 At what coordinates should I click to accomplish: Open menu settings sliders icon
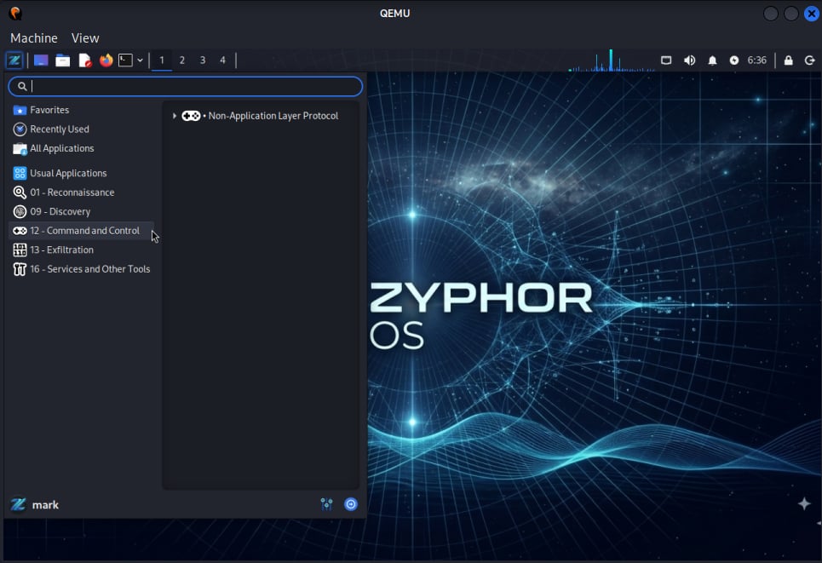326,504
